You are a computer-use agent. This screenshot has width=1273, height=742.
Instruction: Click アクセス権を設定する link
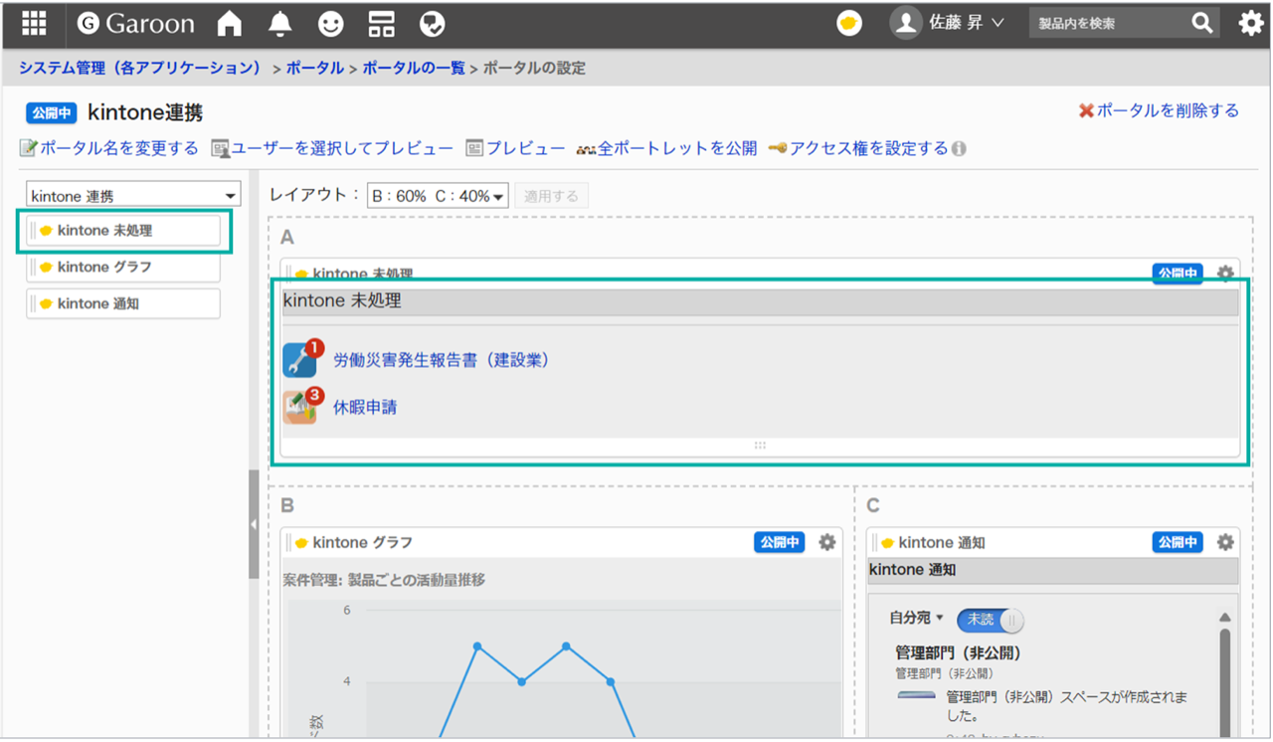859,148
